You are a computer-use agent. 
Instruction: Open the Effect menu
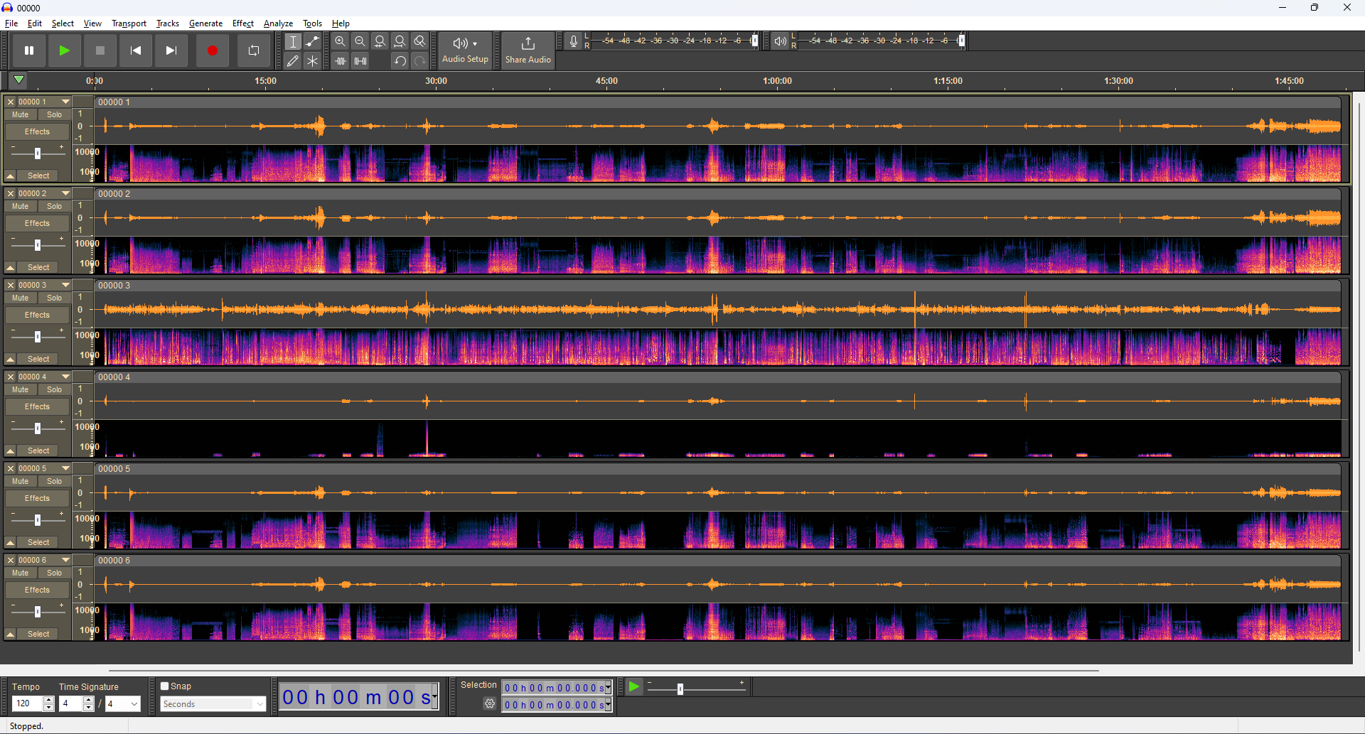click(243, 23)
